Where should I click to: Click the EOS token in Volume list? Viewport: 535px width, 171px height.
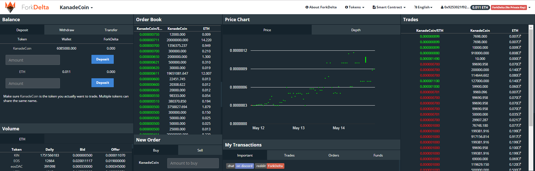coord(16,161)
